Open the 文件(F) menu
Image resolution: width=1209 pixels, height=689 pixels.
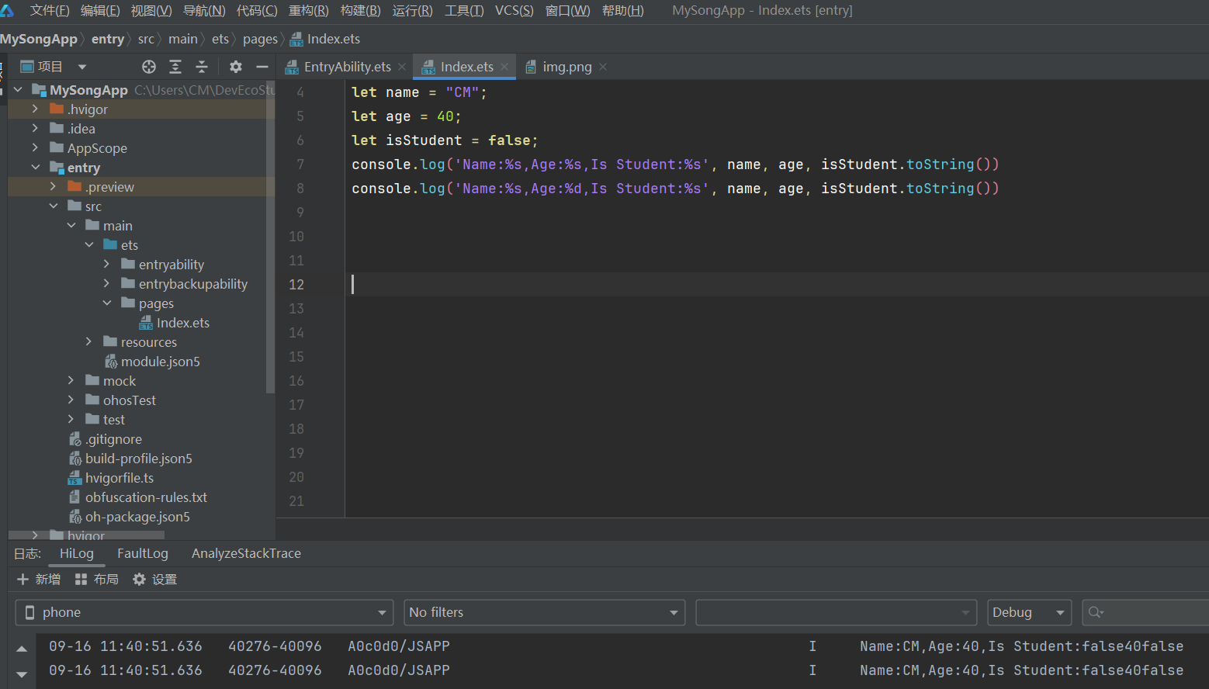[50, 11]
